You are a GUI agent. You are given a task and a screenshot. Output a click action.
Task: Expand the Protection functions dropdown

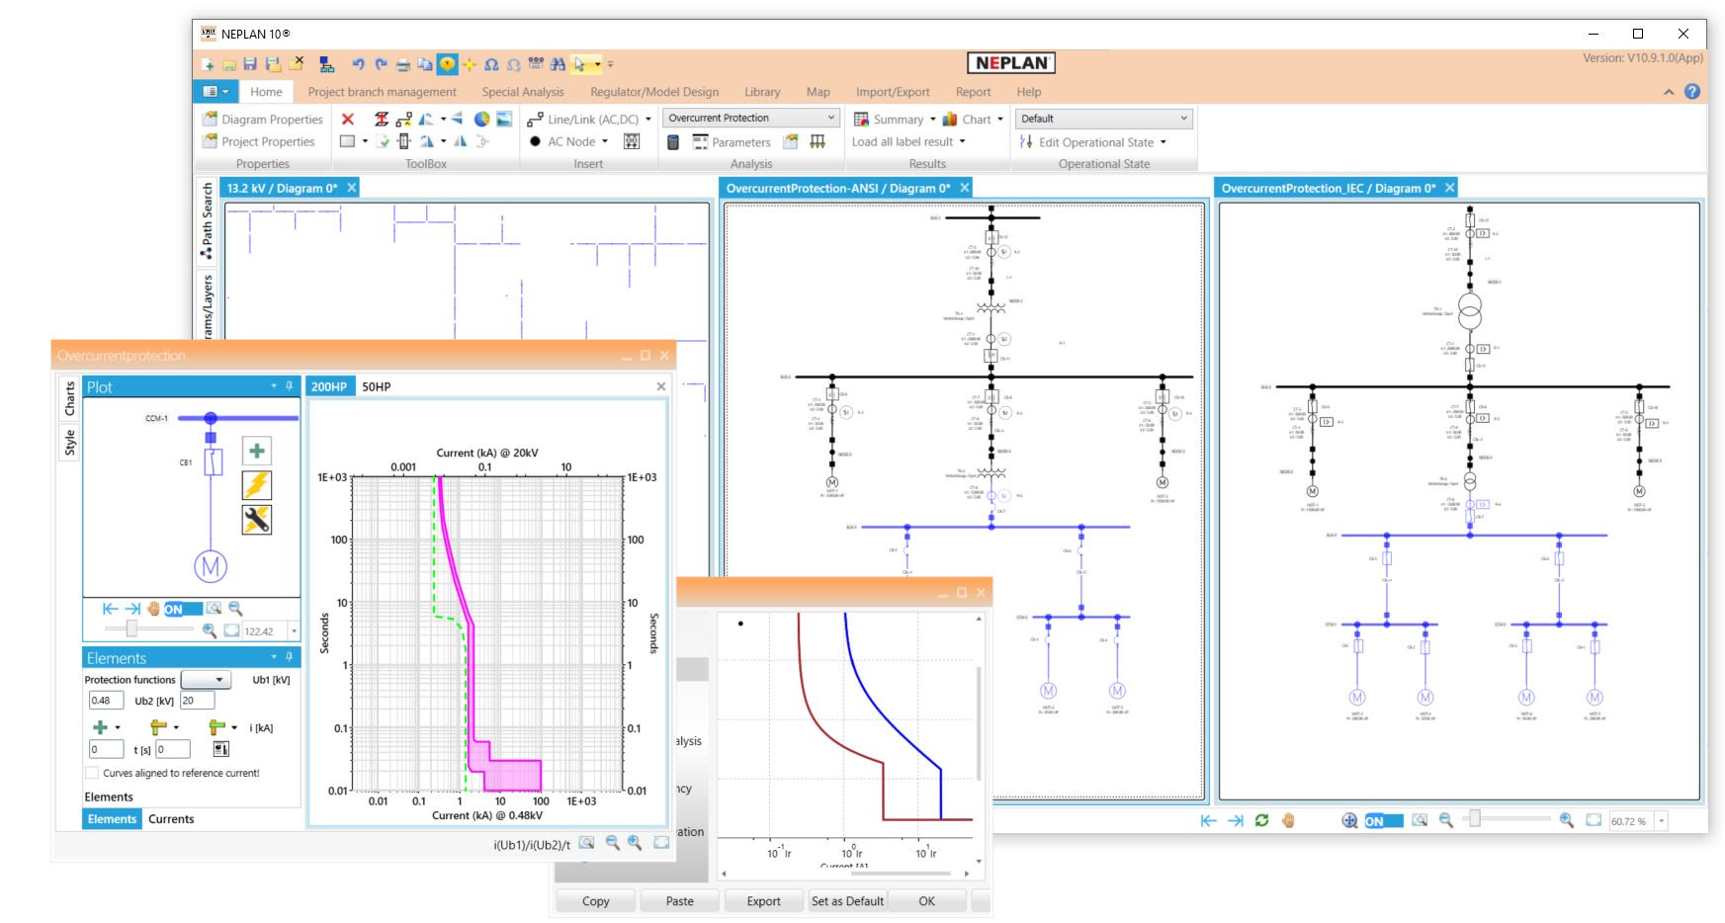[x=207, y=680]
